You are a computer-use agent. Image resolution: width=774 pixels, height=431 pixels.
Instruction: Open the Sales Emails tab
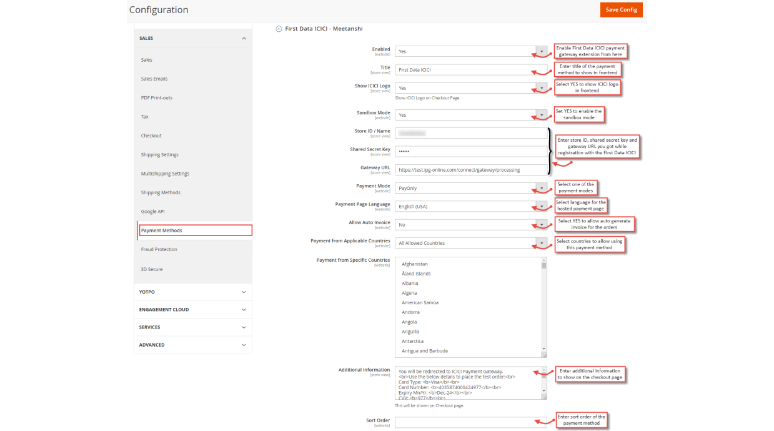154,79
